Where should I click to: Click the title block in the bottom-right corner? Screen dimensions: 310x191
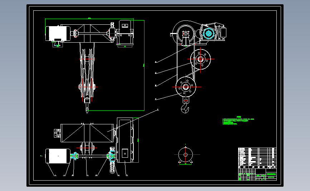[257, 175]
